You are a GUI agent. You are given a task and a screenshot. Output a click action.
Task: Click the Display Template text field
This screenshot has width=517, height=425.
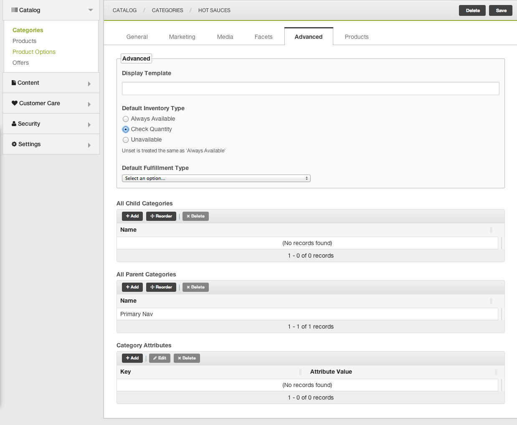point(310,89)
